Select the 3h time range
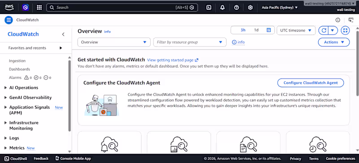 (243, 30)
